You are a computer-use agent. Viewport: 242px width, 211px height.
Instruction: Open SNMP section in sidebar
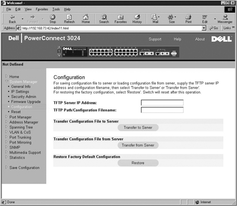pos(15,147)
